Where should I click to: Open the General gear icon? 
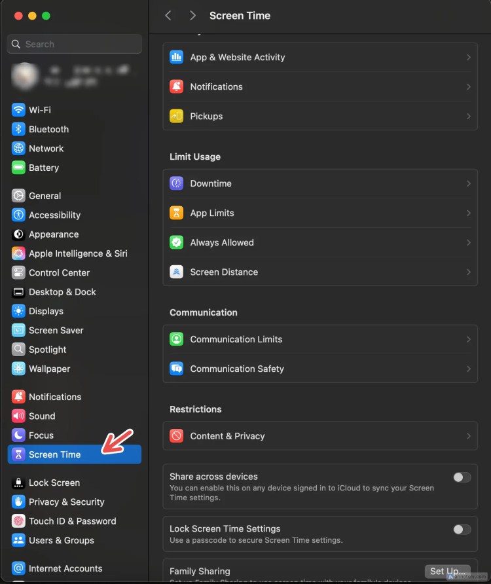coord(18,196)
